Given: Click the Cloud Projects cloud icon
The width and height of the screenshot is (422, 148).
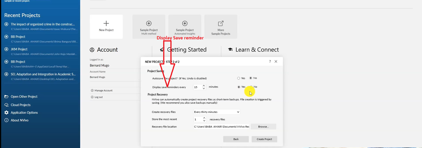Looking at the screenshot, I should [7, 105].
